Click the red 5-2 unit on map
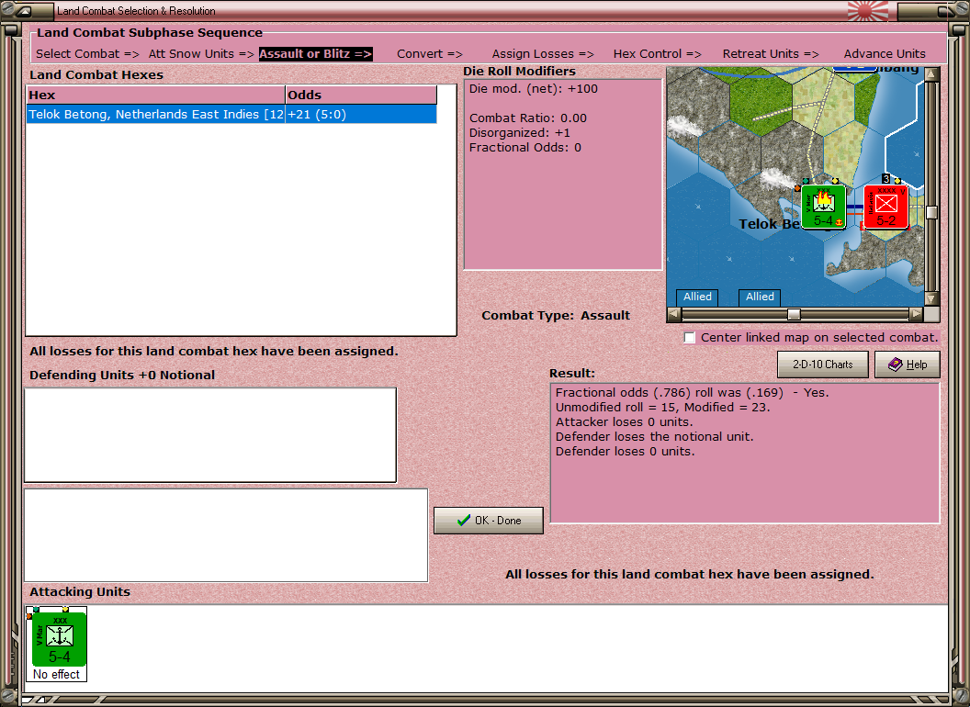Image resolution: width=970 pixels, height=707 pixels. pos(885,207)
